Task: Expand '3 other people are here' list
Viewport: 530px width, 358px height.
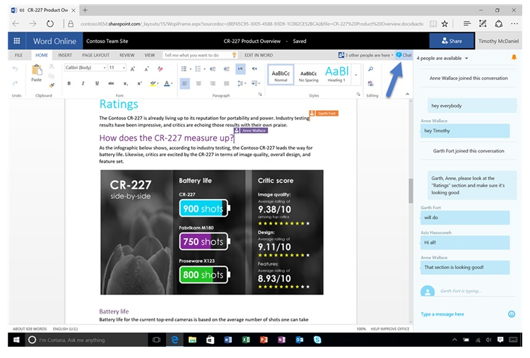Action: point(366,55)
